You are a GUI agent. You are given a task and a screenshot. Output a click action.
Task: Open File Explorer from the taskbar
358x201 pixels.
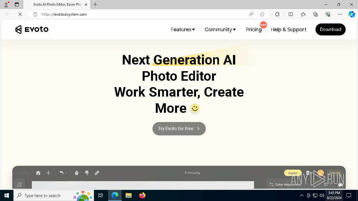point(128,195)
